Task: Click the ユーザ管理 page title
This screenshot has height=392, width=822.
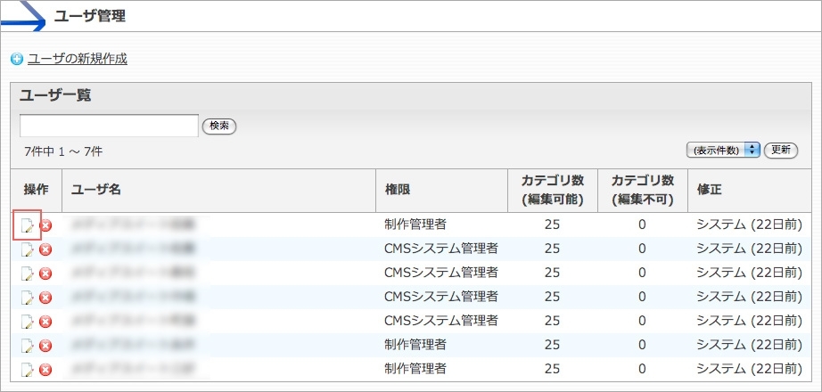Action: pyautogui.click(x=90, y=16)
